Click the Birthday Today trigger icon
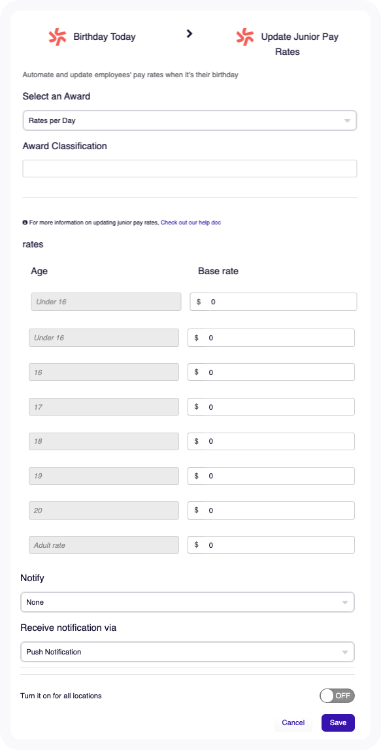Viewport: 381px width, 750px height. tap(58, 36)
